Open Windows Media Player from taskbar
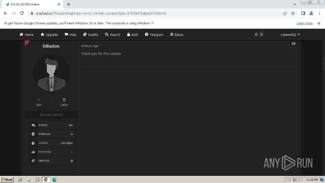Screen dimensions: 325x183 pos(37,180)
